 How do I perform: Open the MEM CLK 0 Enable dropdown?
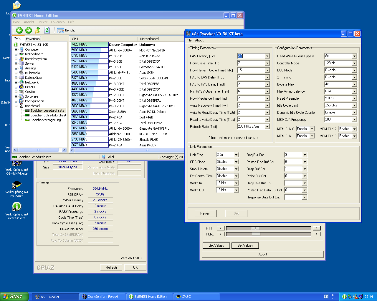pos(312,129)
